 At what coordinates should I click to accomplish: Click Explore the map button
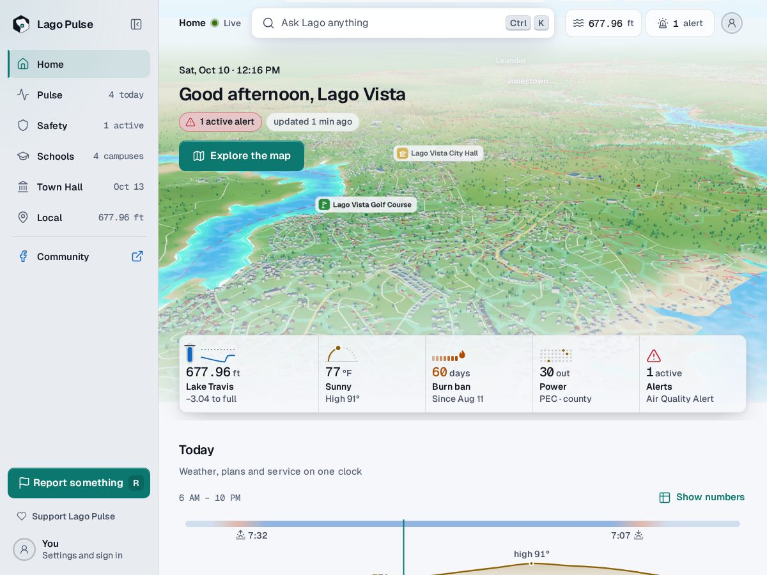pyautogui.click(x=242, y=156)
